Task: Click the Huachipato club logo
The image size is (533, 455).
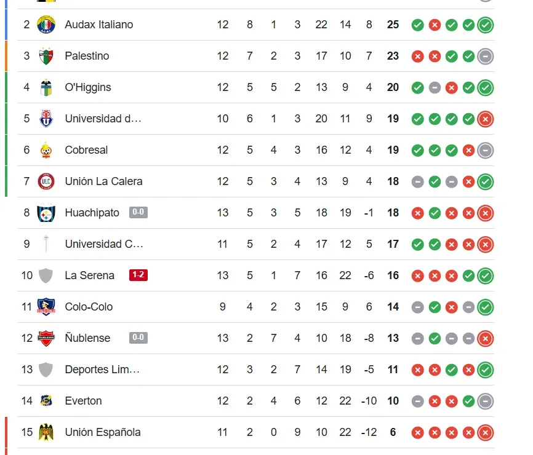Action: pyautogui.click(x=46, y=213)
